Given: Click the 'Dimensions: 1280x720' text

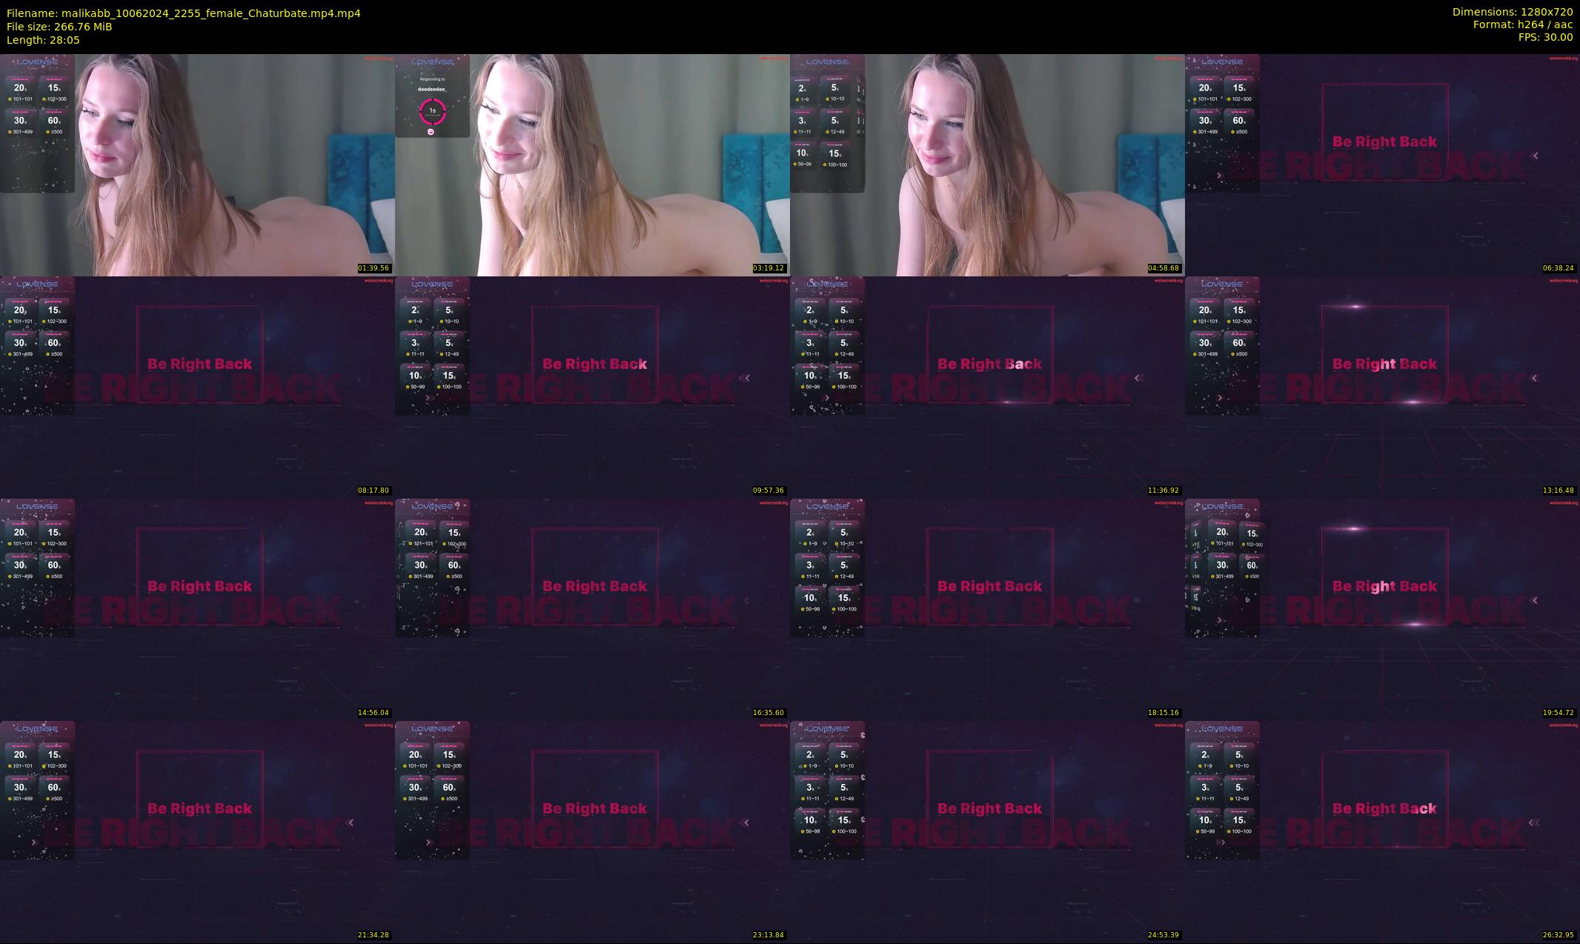Looking at the screenshot, I should (x=1513, y=12).
